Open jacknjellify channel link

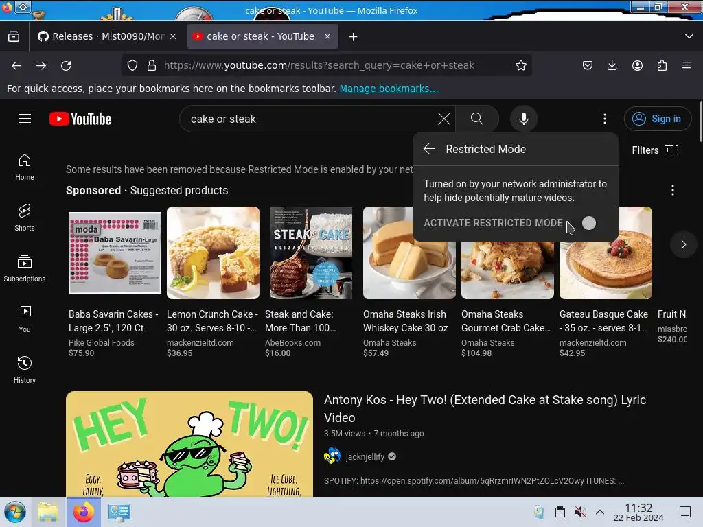(365, 456)
